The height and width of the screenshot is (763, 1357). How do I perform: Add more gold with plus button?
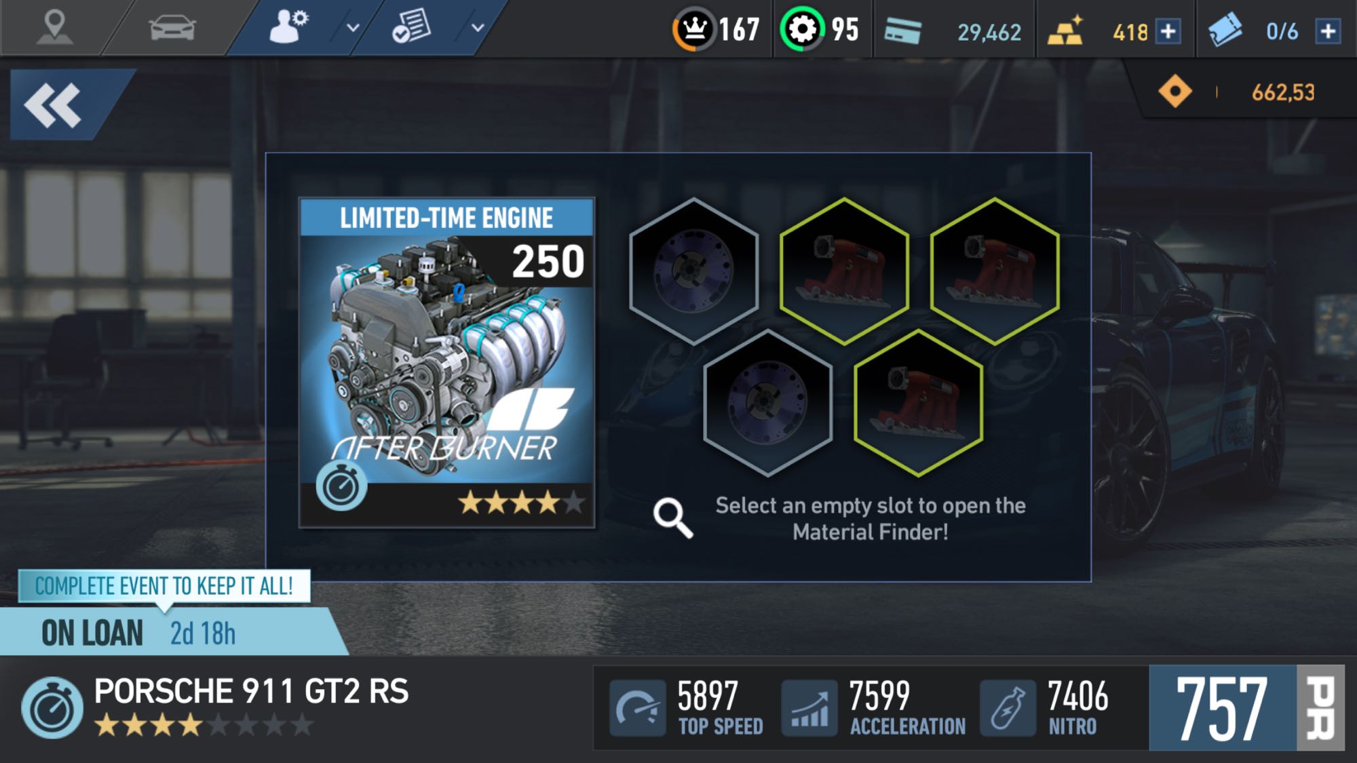point(1168,31)
